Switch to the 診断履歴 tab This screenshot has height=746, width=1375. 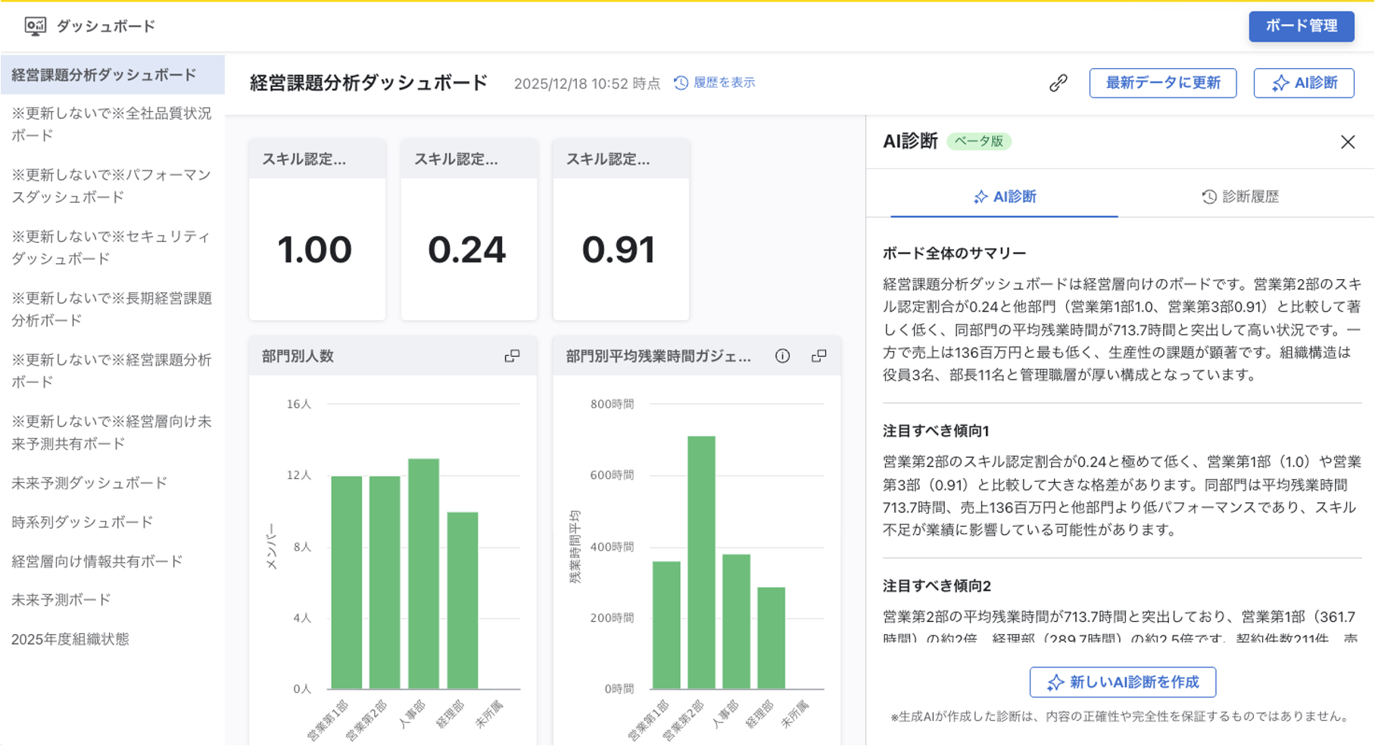coord(1239,197)
